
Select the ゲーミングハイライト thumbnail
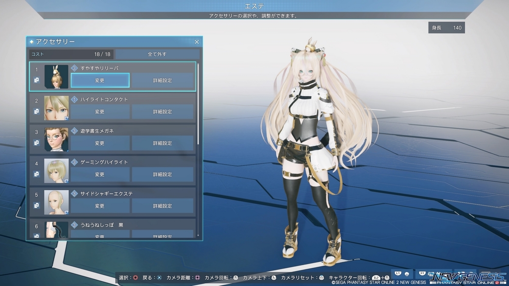pos(56,171)
